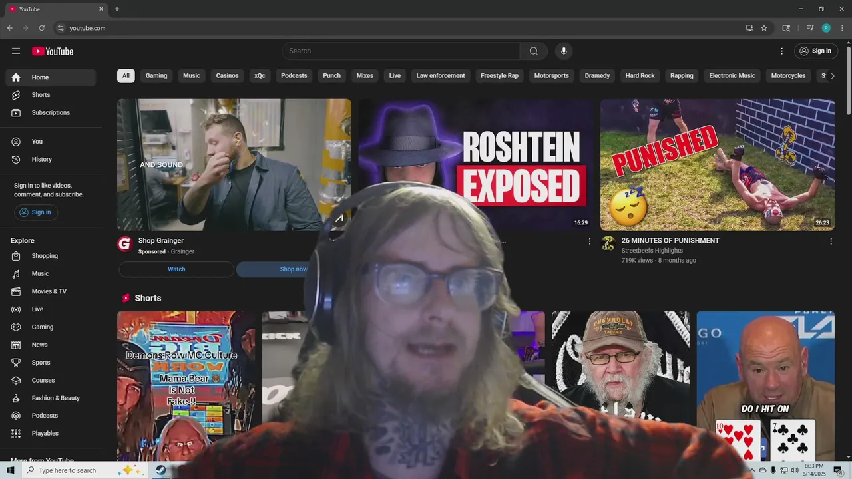Browse Sports in Explore
Screen dimensions: 852x479
tap(51, 363)
